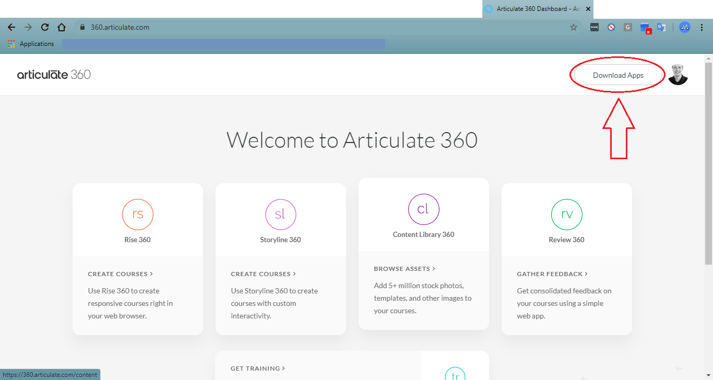The height and width of the screenshot is (380, 713).
Task: Open the browser home page
Action: [x=62, y=27]
